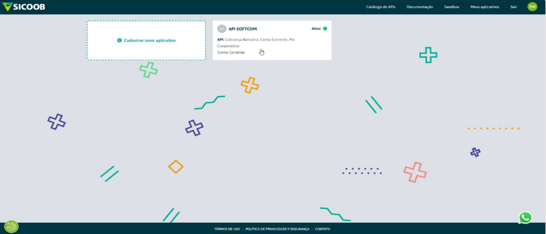Open the API SOFTCOM application title

click(x=242, y=29)
